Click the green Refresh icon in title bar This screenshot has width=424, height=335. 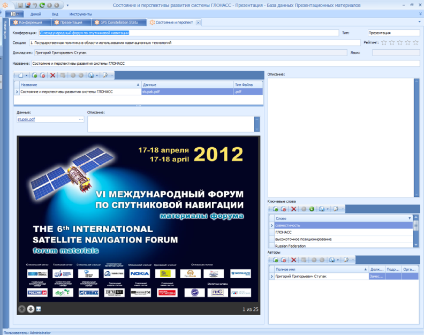pyautogui.click(x=42, y=5)
